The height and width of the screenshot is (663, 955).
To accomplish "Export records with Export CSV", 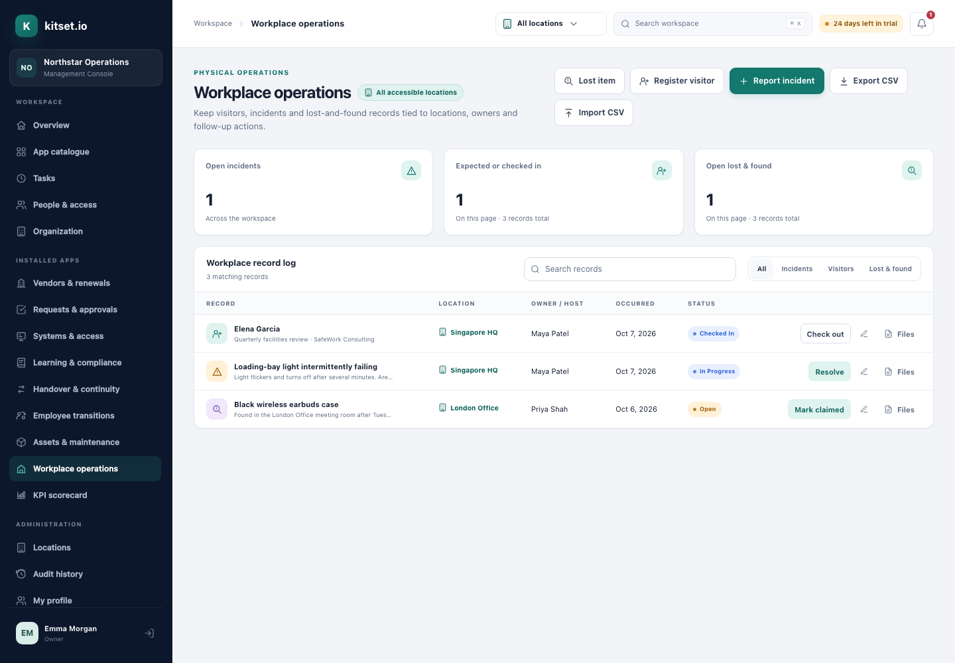I will point(869,81).
